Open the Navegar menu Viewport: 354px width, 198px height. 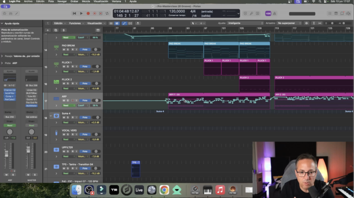pos(62,1)
